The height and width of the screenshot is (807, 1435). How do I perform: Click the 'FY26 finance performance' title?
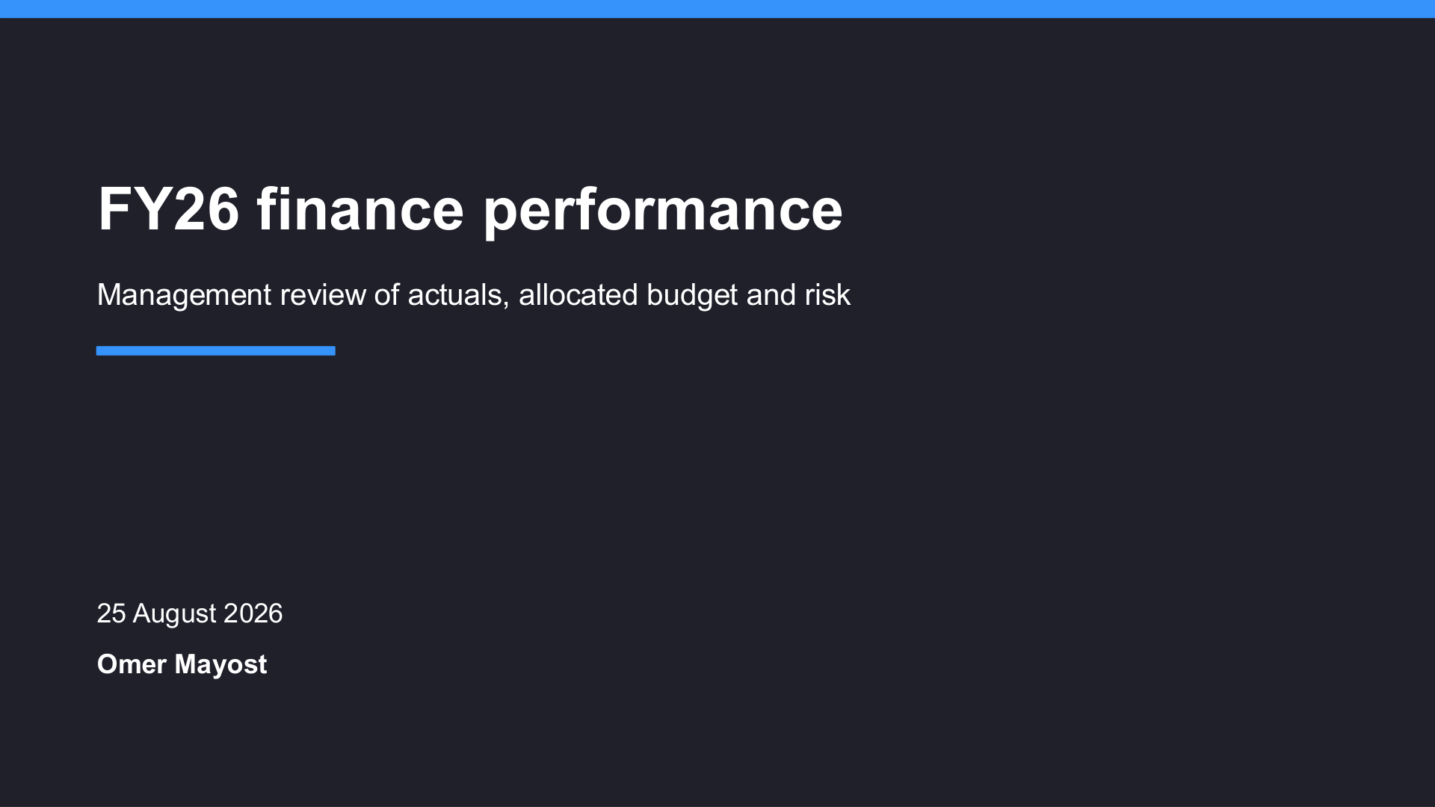[x=470, y=210]
